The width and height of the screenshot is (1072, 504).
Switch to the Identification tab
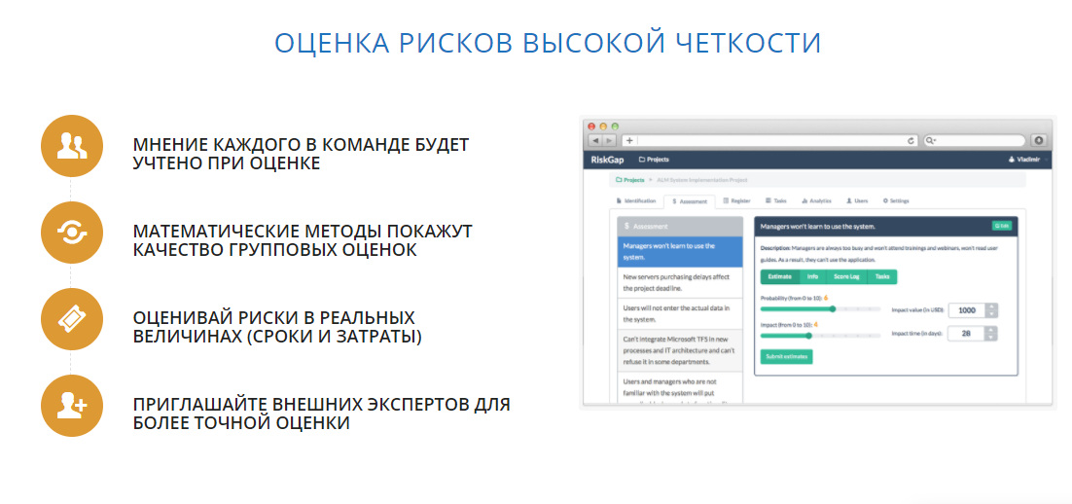point(636,201)
